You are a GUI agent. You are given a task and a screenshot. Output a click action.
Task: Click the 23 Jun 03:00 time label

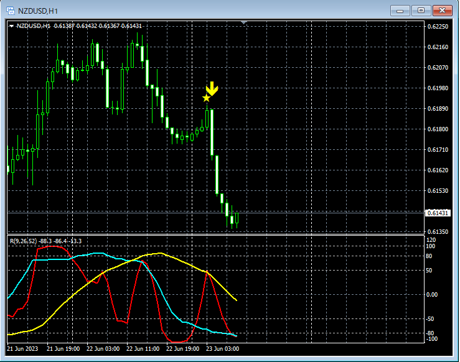click(223, 349)
